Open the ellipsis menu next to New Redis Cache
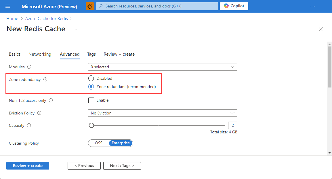This screenshot has width=332, height=179. 75,29
